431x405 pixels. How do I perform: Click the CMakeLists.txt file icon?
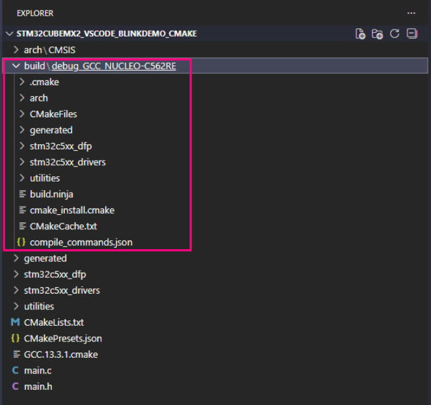[16, 322]
